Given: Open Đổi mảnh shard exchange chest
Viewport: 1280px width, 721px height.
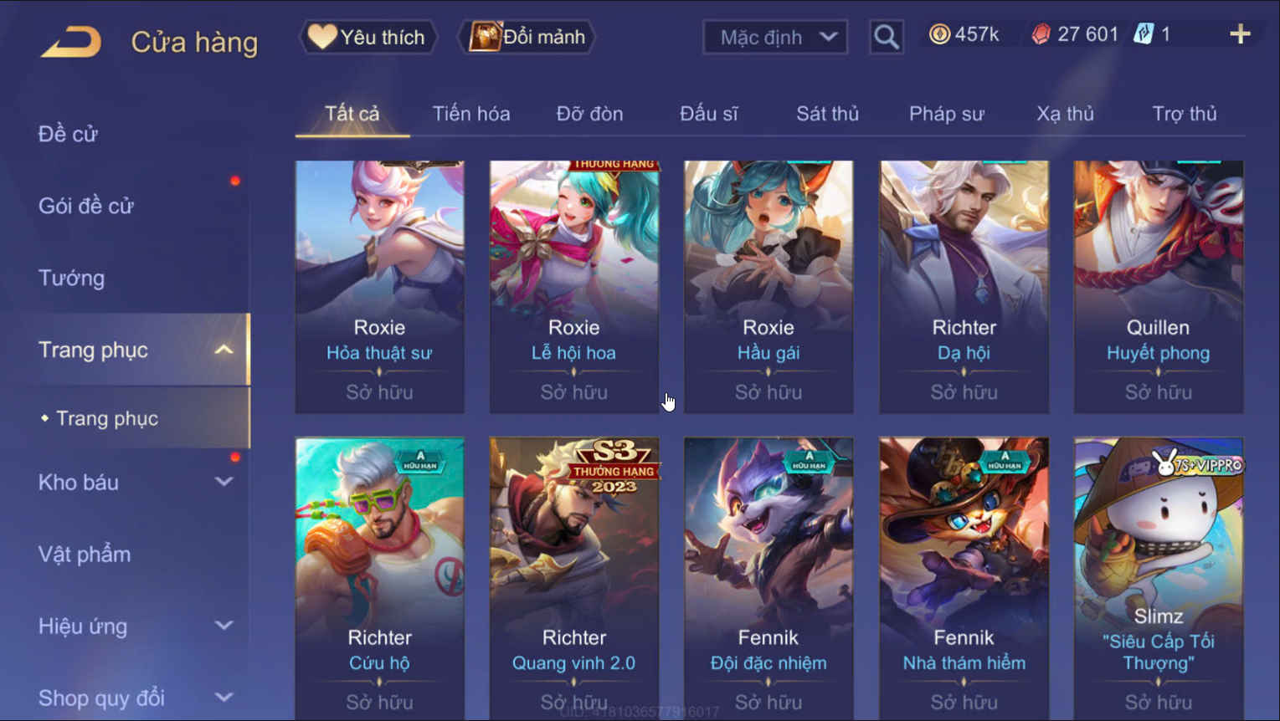Looking at the screenshot, I should coord(527,37).
